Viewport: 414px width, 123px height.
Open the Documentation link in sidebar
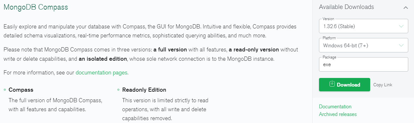[335, 107]
